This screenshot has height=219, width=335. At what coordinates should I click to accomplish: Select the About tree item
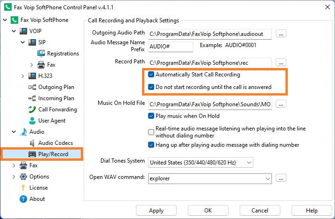pyautogui.click(x=37, y=199)
